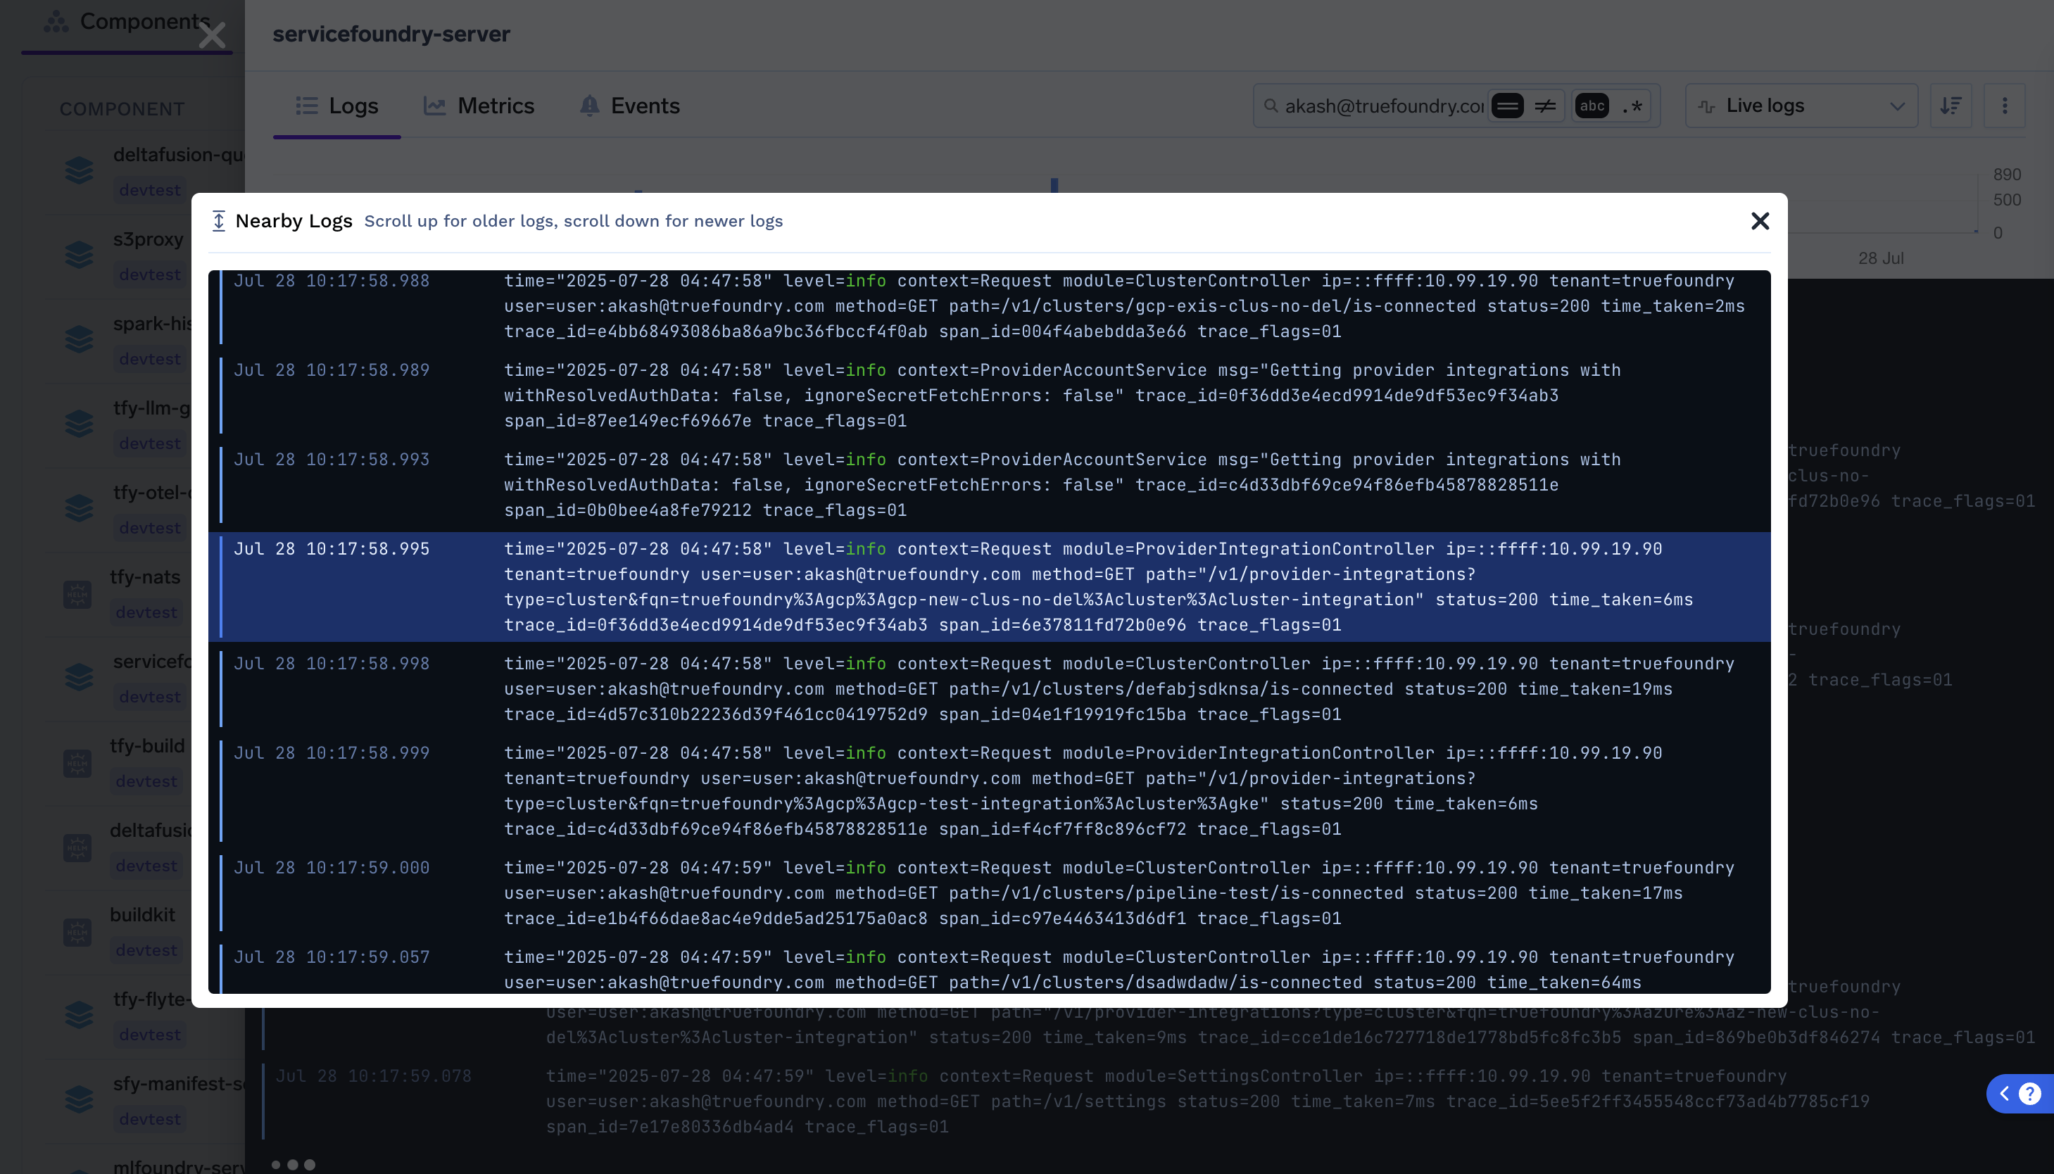The image size is (2054, 1174).
Task: Switch to not-equals match filter
Action: click(1544, 106)
